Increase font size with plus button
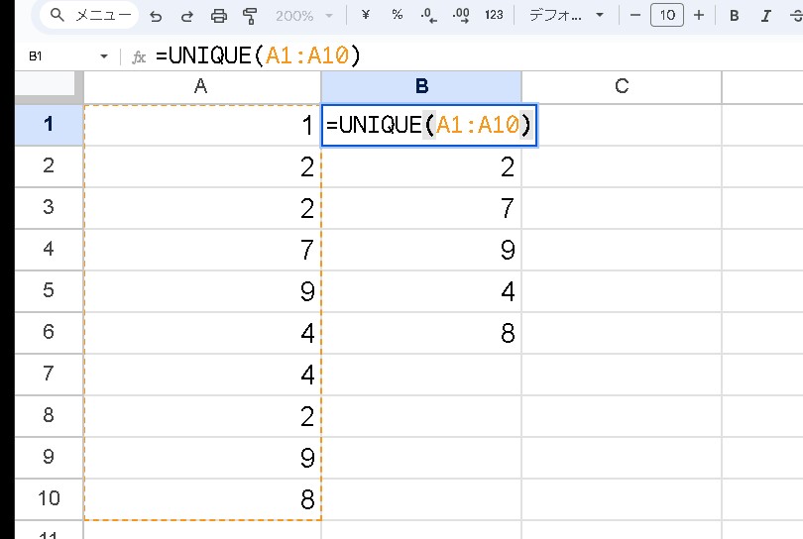The image size is (803, 539). pos(699,16)
